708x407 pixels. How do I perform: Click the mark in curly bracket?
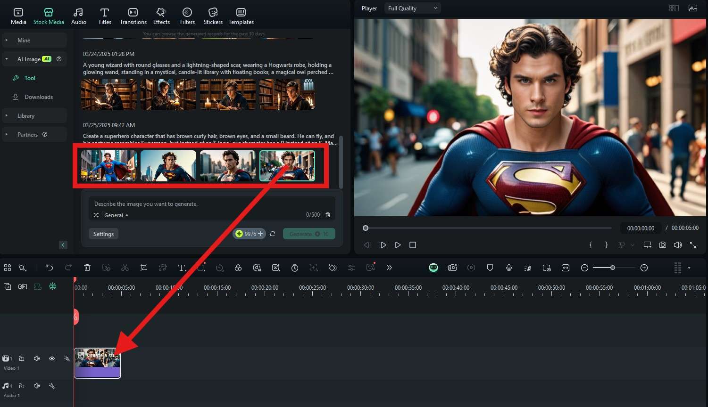(591, 245)
